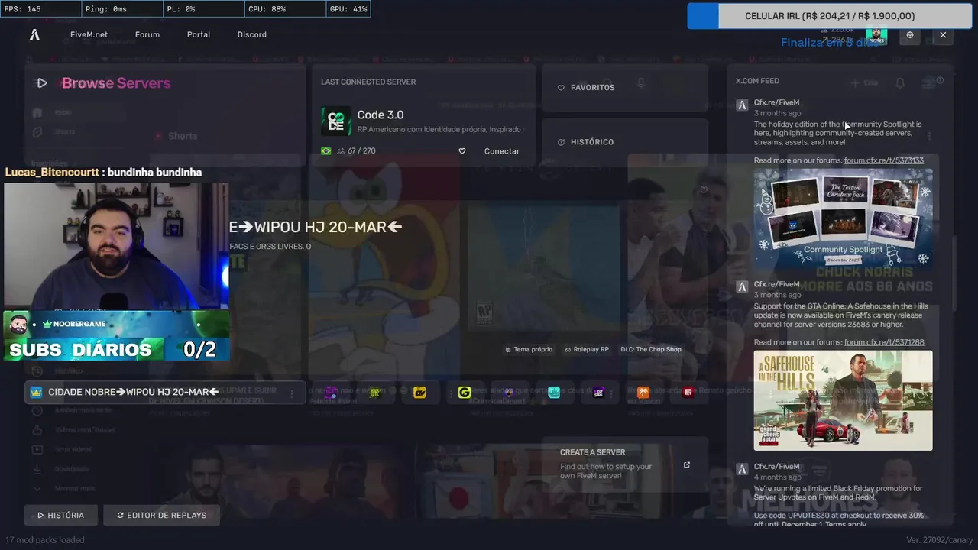This screenshot has width=978, height=550.
Task: Open the Portal link in the top bar
Action: (x=199, y=34)
